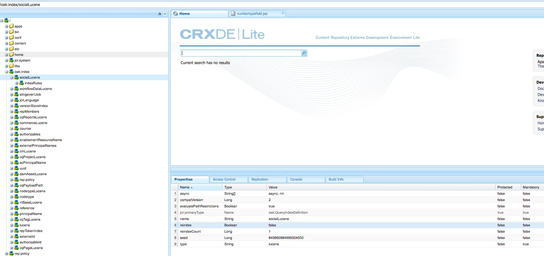The height and width of the screenshot is (256, 544).
Task: Expand the content folder
Action: (6, 44)
